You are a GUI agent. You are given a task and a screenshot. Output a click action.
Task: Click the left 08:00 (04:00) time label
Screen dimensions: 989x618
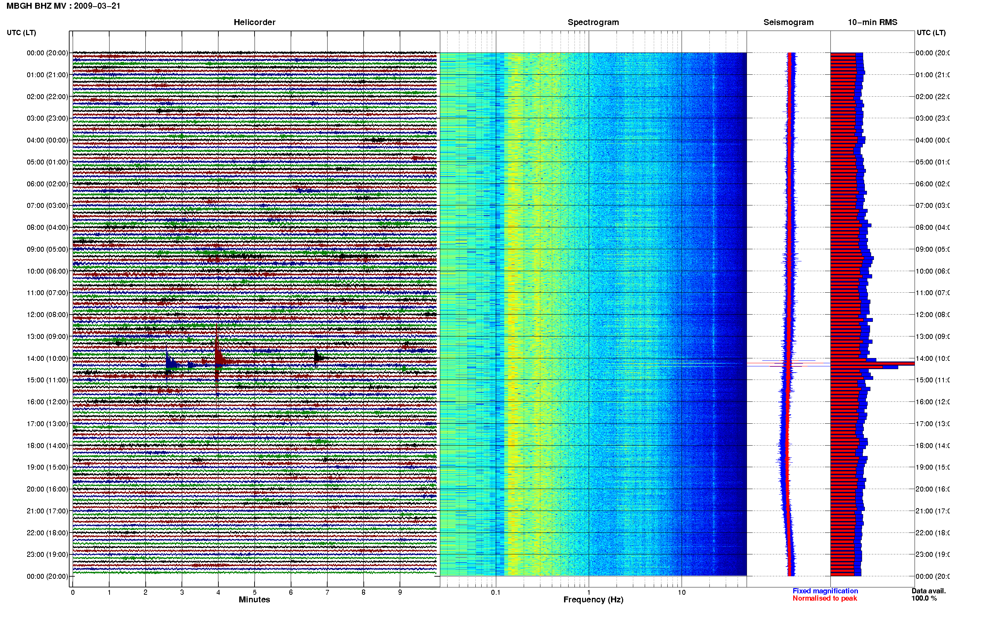pyautogui.click(x=47, y=228)
